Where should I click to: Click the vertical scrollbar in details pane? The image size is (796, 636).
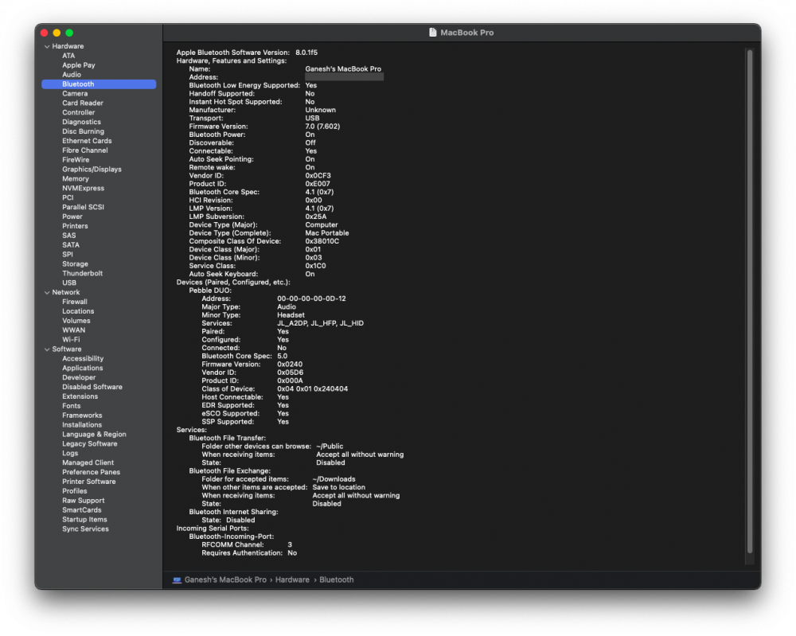pyautogui.click(x=750, y=302)
